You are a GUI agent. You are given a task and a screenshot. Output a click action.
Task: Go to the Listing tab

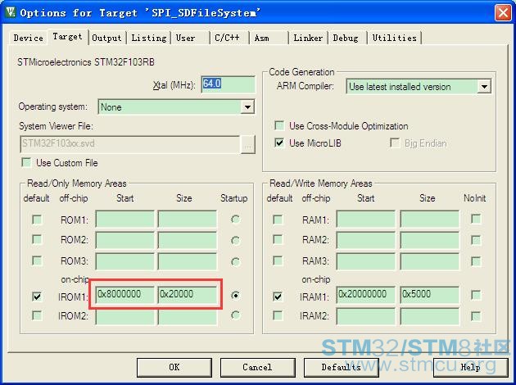coord(149,38)
